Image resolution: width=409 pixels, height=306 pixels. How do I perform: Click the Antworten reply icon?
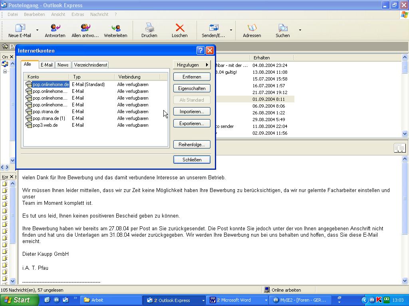point(55,28)
